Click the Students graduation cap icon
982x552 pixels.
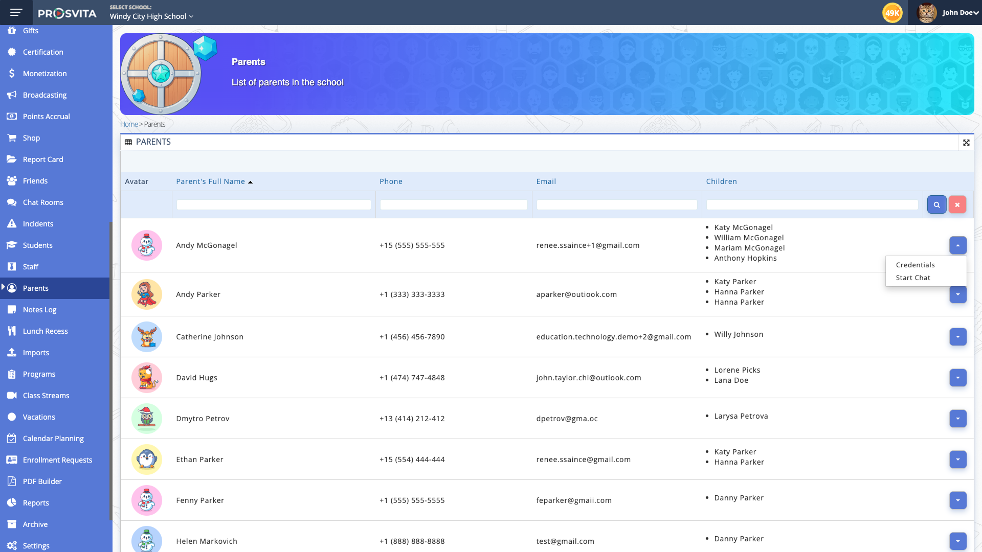click(x=12, y=245)
